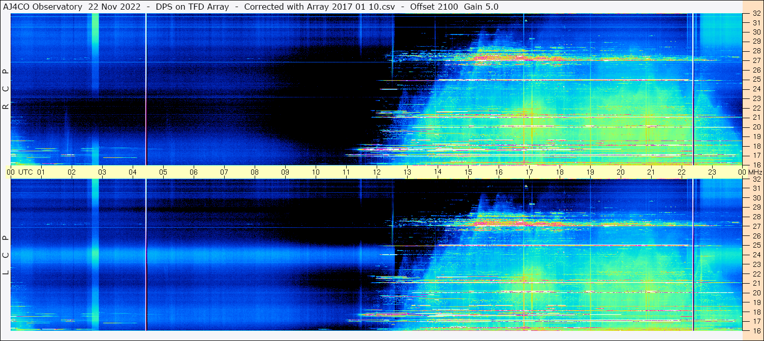Click the 20 MHz label on the lower frequency scale
The height and width of the screenshot is (341, 764).
point(756,292)
